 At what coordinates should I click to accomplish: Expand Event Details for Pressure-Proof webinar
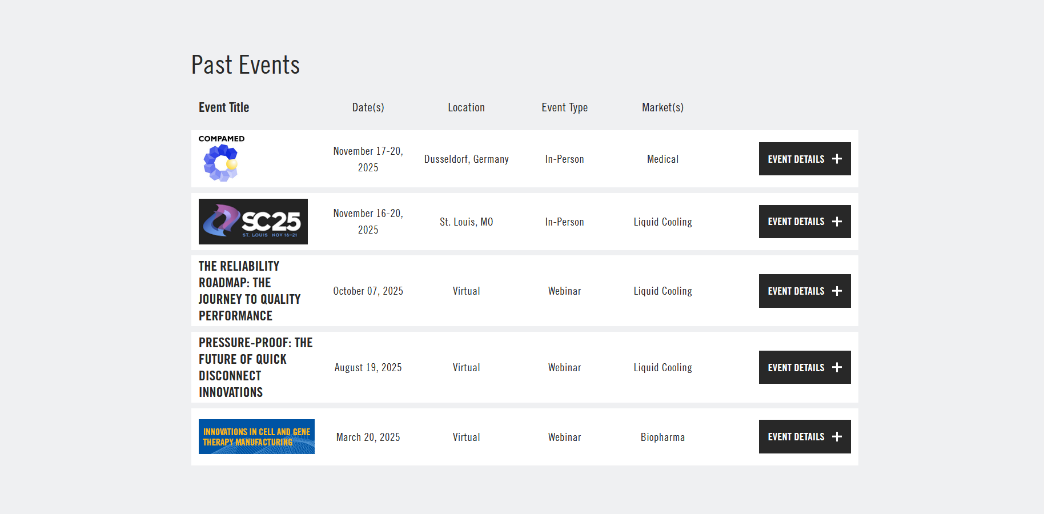click(x=796, y=367)
